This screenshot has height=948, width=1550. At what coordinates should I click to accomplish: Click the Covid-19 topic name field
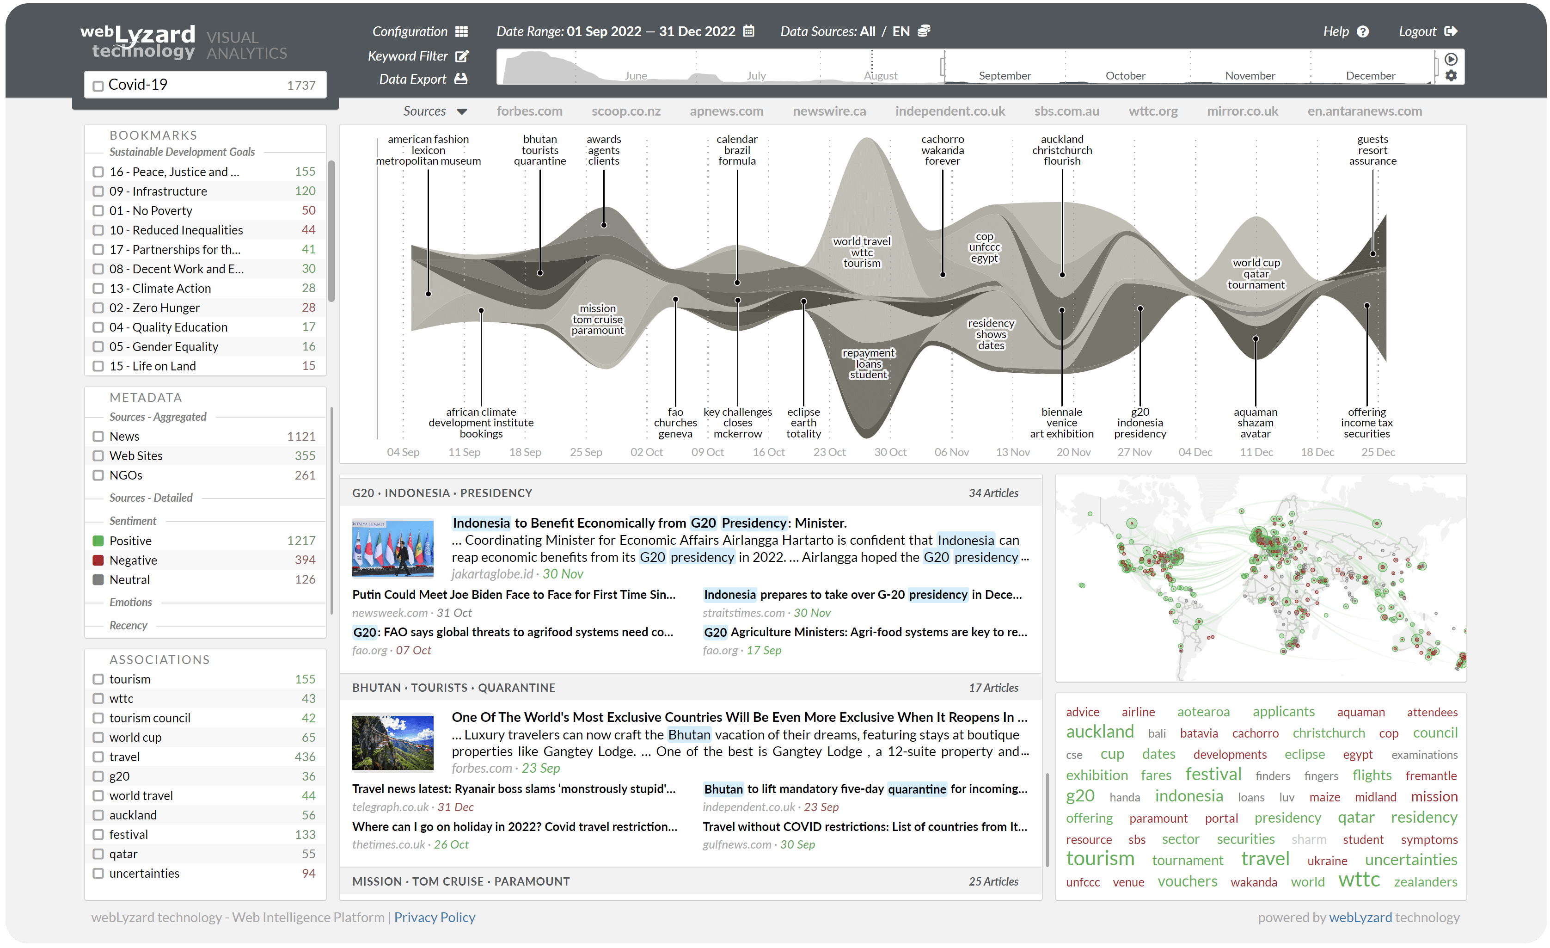(x=206, y=84)
